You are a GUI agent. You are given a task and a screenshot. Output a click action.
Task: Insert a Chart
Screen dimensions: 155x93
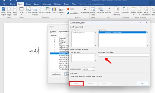point(54,10)
